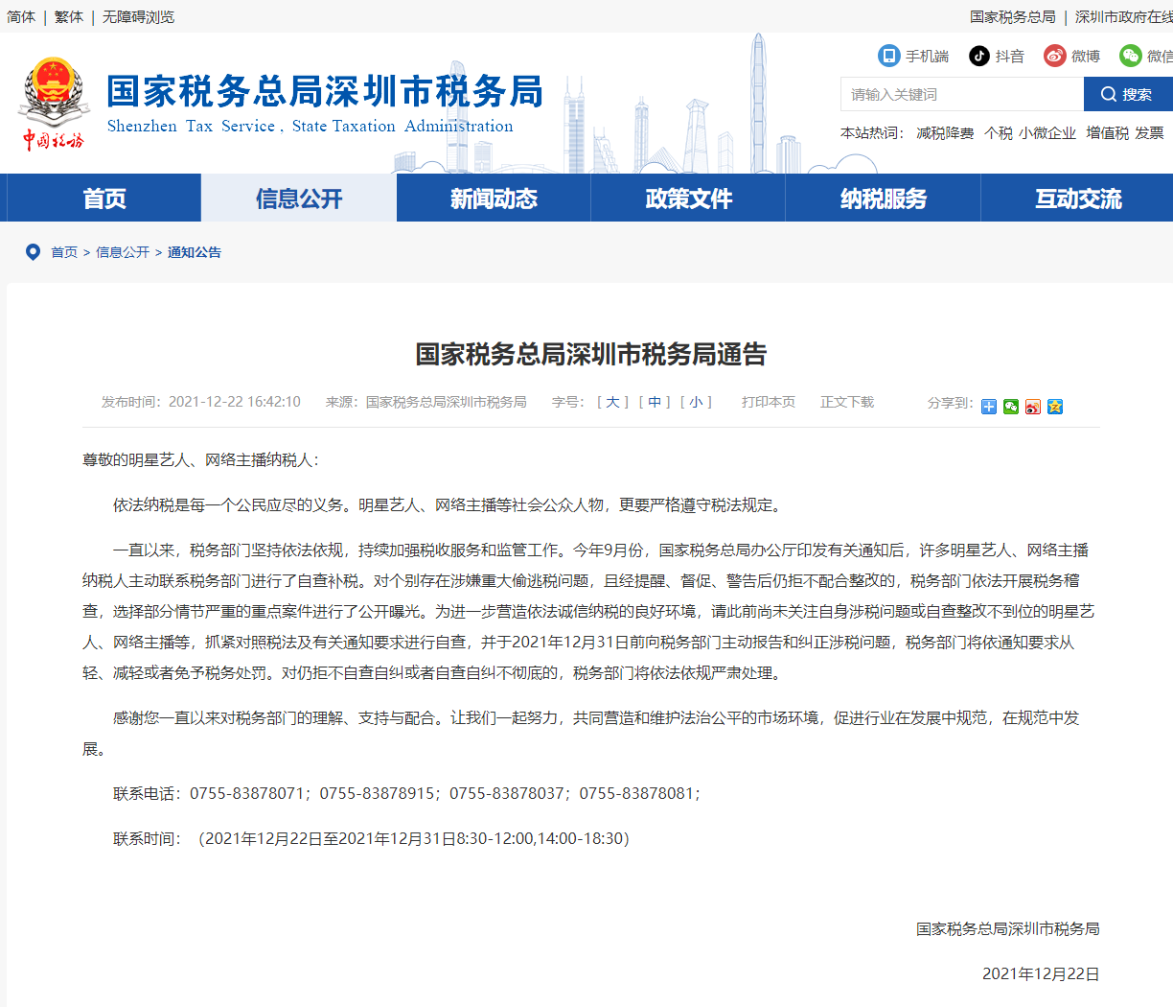This screenshot has width=1173, height=1007.
Task: Set font size to medium (中)
Action: (x=655, y=402)
